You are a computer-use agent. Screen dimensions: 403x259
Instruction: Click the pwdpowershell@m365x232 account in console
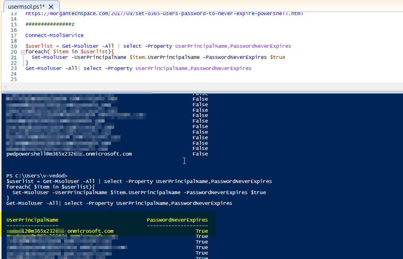[x=69, y=154]
